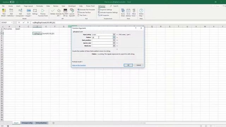Click the API Inspector item
Viewport: 226px width, 127px height.
point(103,15)
